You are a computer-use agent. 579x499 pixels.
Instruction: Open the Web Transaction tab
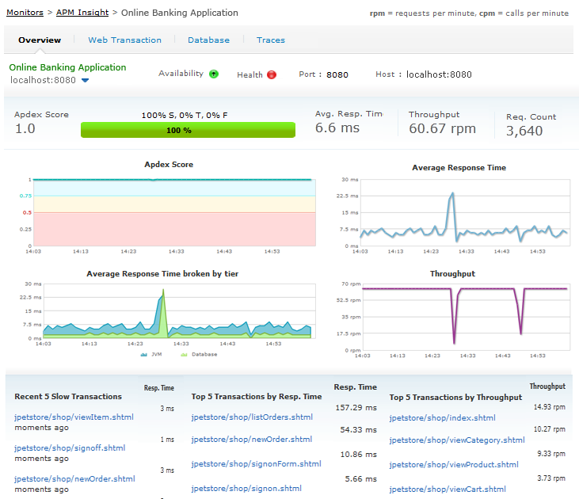tap(124, 40)
